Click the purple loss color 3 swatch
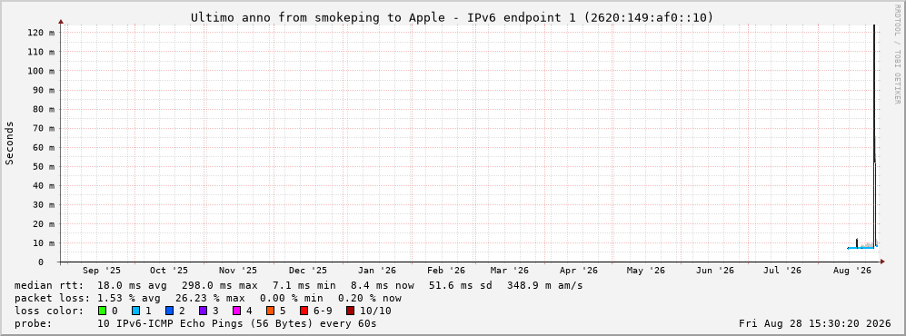This screenshot has height=336, width=906. click(204, 311)
